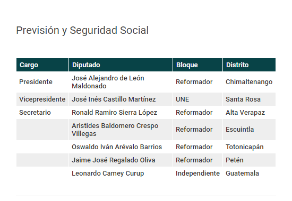Select the Previsión y Seguridad Social heading

point(82,30)
